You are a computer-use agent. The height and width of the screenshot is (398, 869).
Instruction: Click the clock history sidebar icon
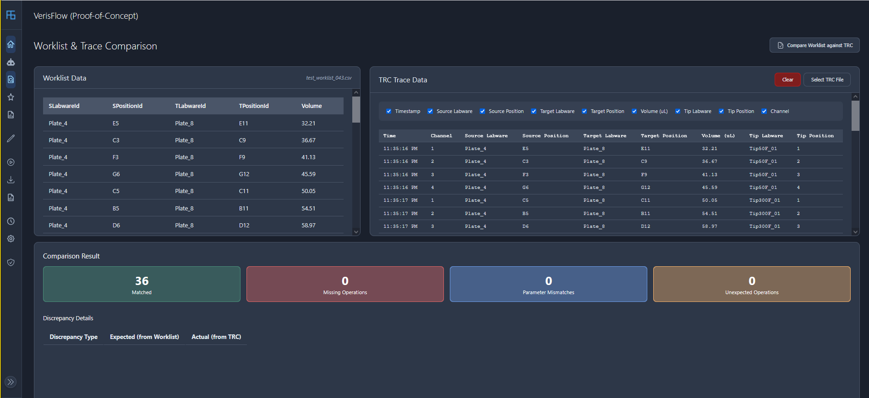pos(11,221)
